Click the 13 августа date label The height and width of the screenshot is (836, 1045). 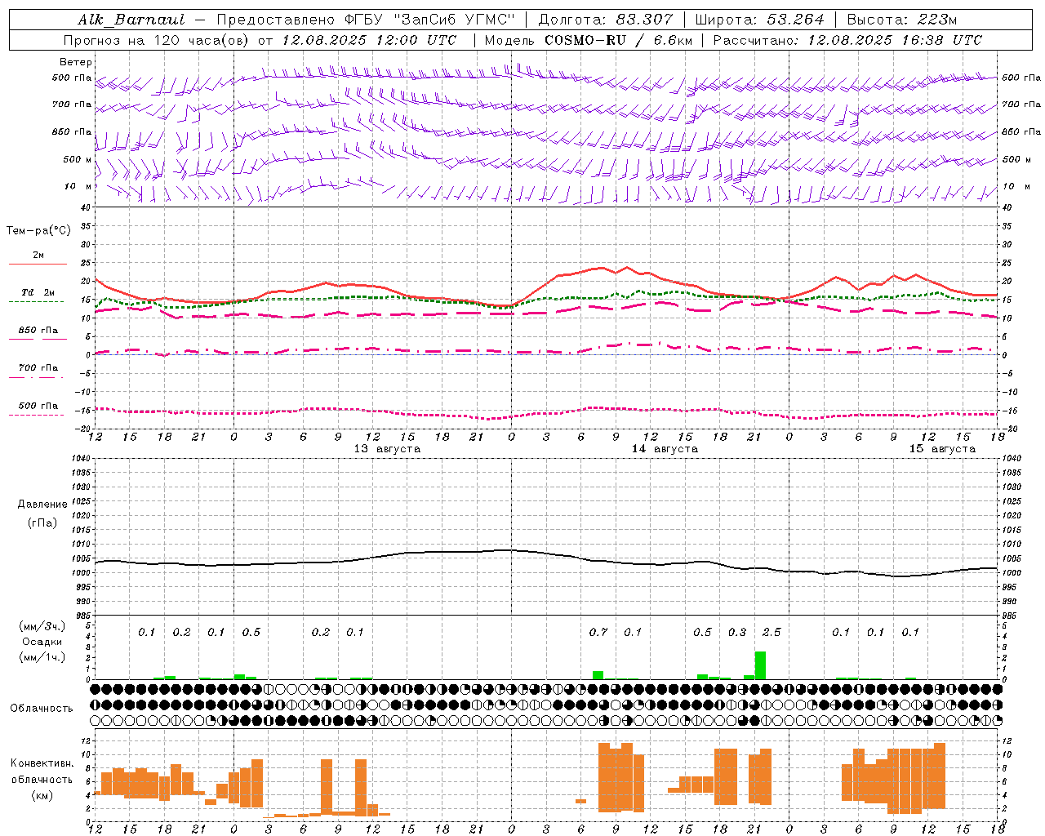click(387, 449)
